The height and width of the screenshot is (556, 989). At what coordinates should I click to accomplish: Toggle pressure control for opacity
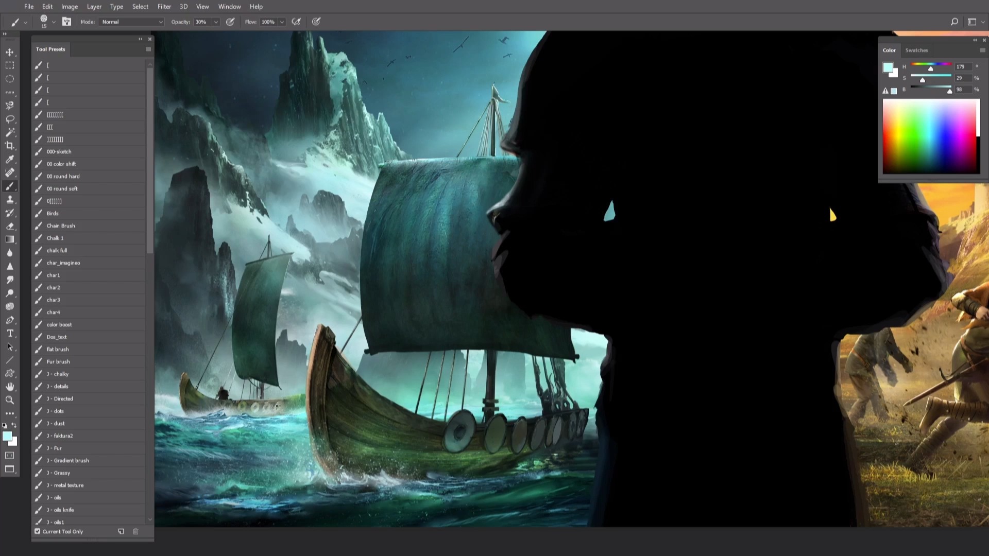[x=230, y=22]
